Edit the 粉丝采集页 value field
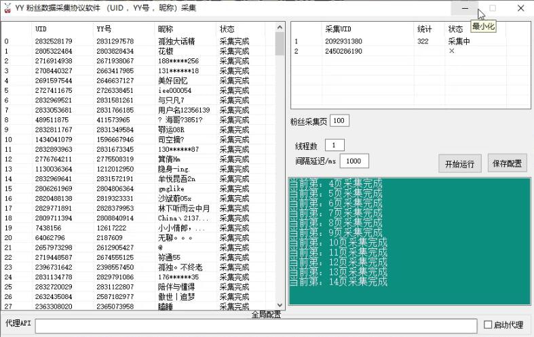Viewport: 534px width, 337px height. point(339,121)
